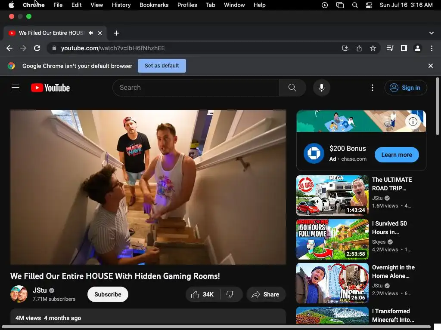Click Learn more on Chase ad
This screenshot has width=441, height=330.
coord(397,155)
